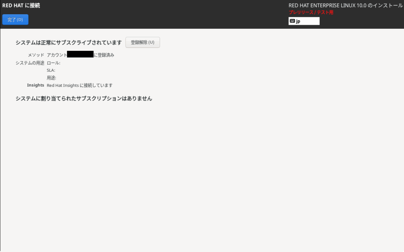Click the 完了 (D) done button
Screen dimensions: 404x252
(15, 20)
